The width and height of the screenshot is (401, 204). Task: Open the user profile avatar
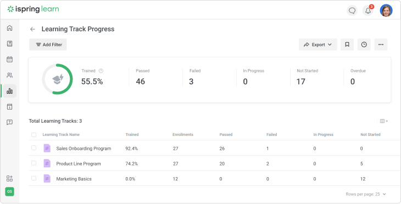point(386,11)
